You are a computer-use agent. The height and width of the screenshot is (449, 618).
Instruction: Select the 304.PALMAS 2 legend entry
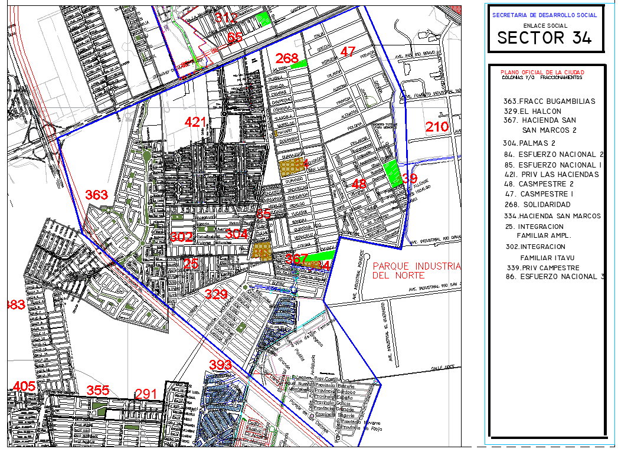coord(529,143)
